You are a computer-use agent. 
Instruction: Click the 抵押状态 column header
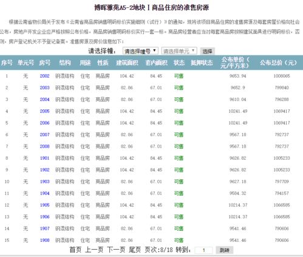[202, 63]
